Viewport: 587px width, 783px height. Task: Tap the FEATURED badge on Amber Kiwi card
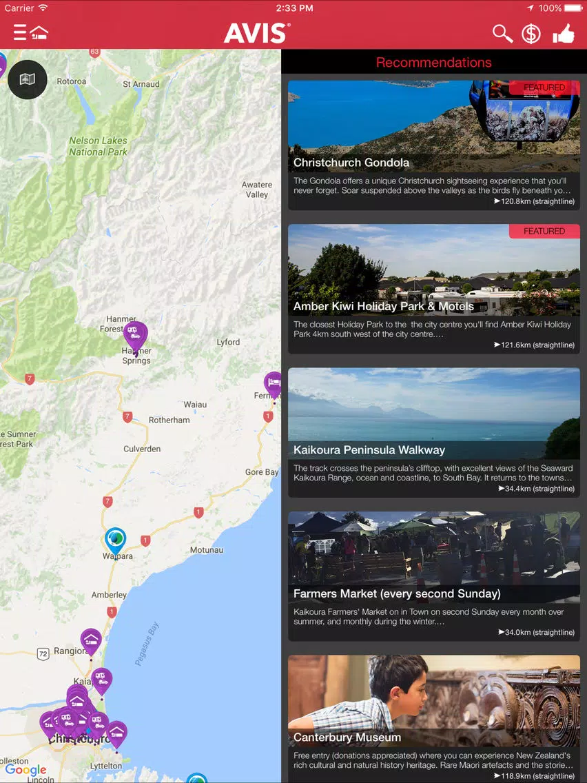tap(544, 231)
